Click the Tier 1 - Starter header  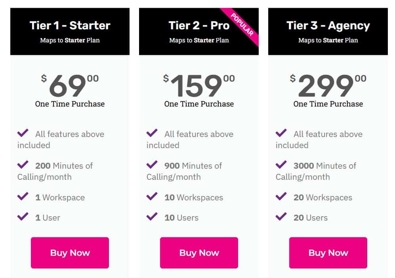[x=70, y=25]
